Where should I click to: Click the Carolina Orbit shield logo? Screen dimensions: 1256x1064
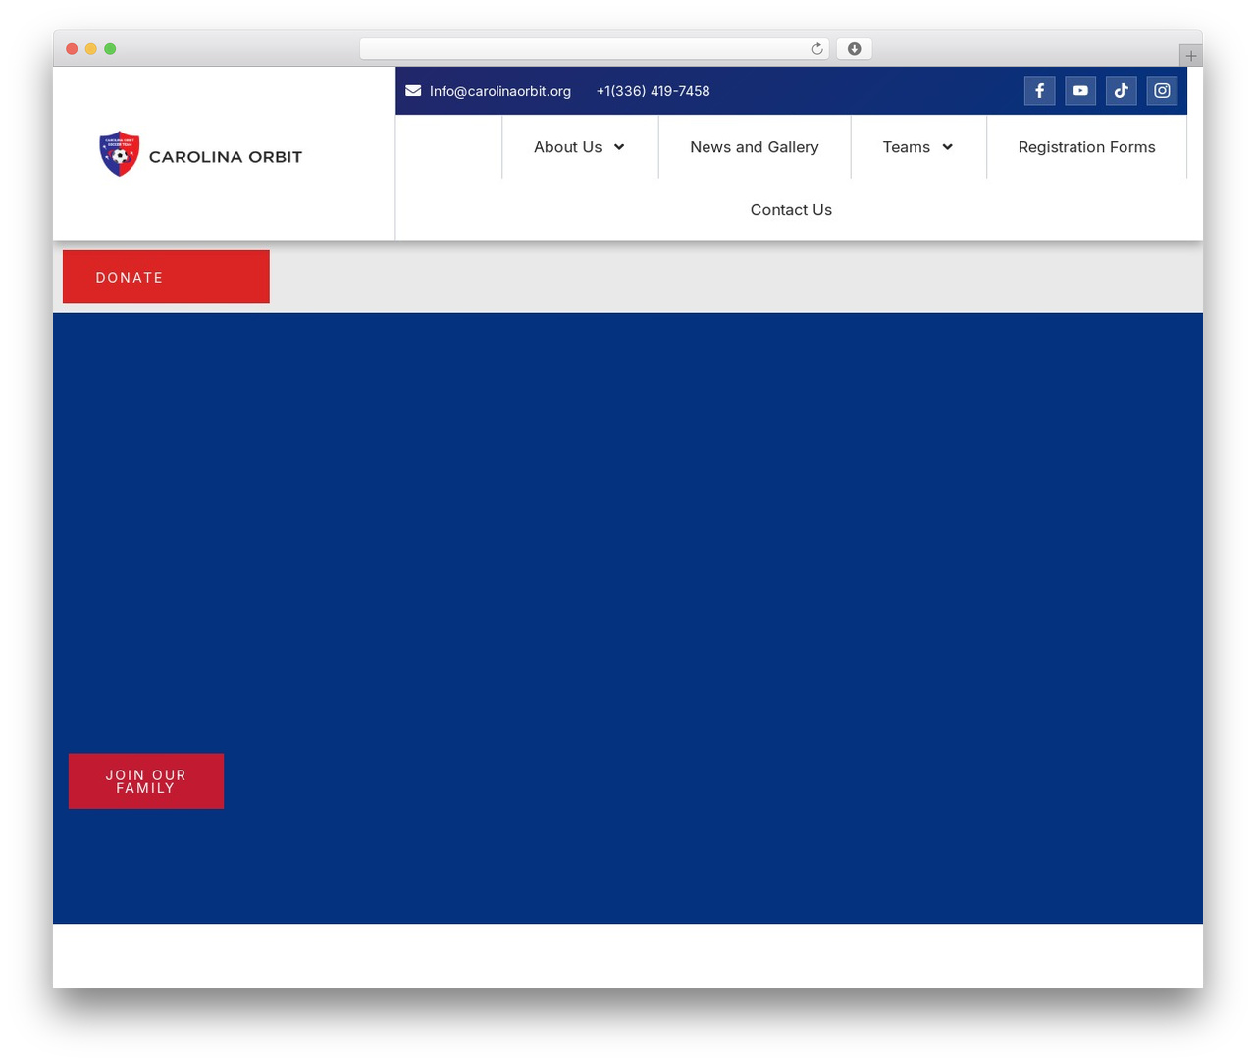coord(120,154)
